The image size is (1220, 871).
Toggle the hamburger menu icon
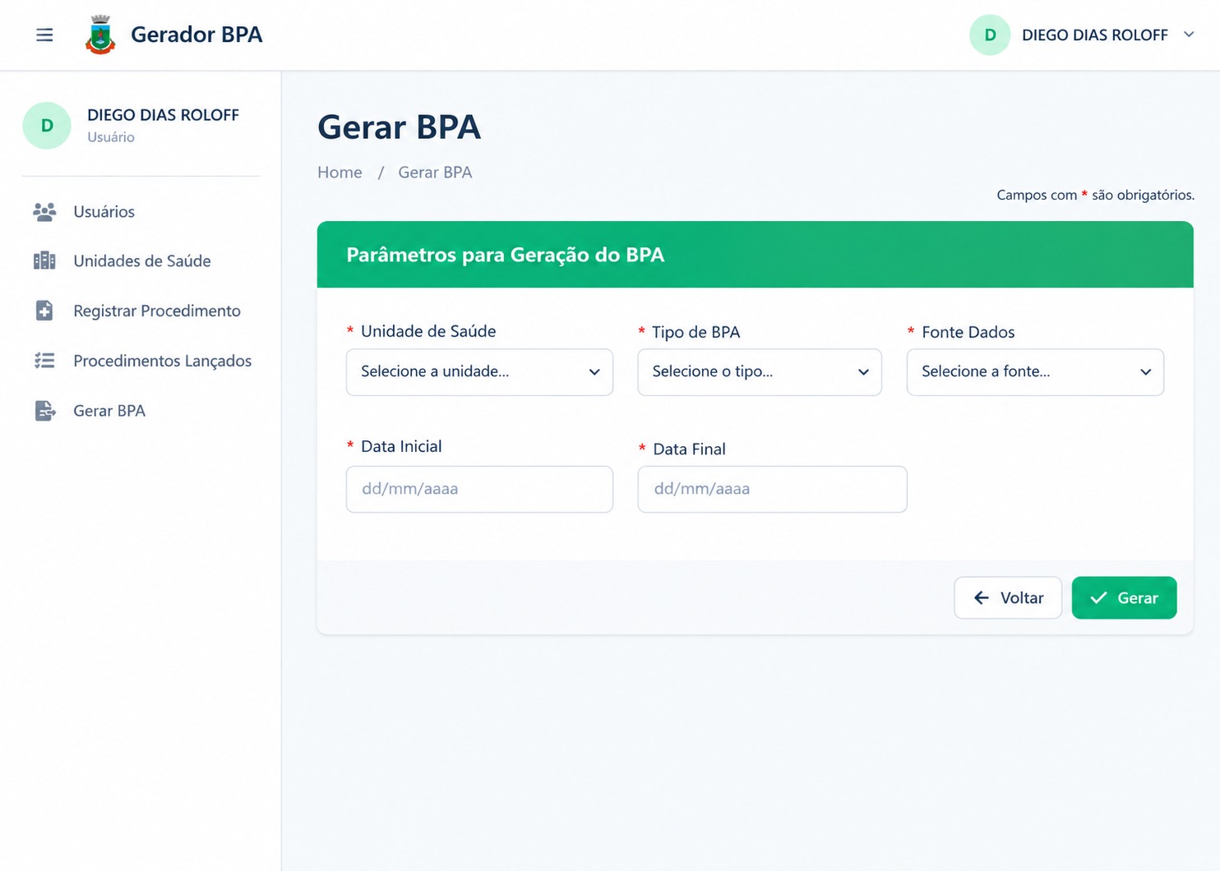(x=44, y=35)
